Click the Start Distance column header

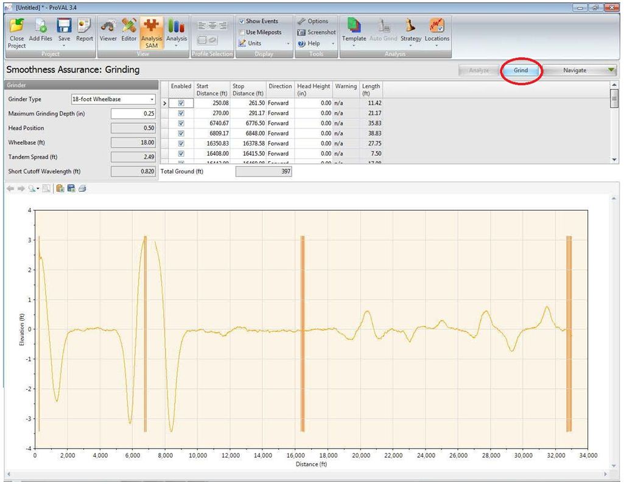point(212,89)
